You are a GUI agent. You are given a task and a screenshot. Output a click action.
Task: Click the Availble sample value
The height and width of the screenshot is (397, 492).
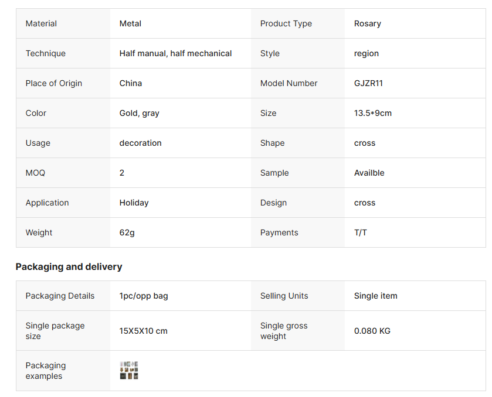(369, 173)
